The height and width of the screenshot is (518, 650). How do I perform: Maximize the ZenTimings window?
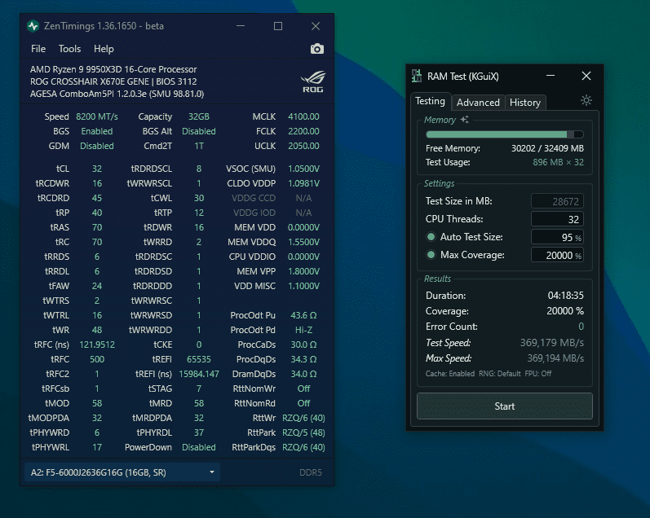click(x=278, y=26)
